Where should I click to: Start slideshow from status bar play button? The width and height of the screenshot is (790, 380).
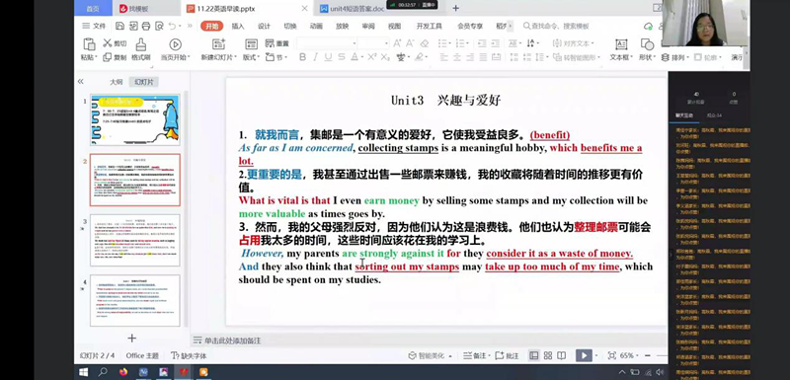(584, 356)
